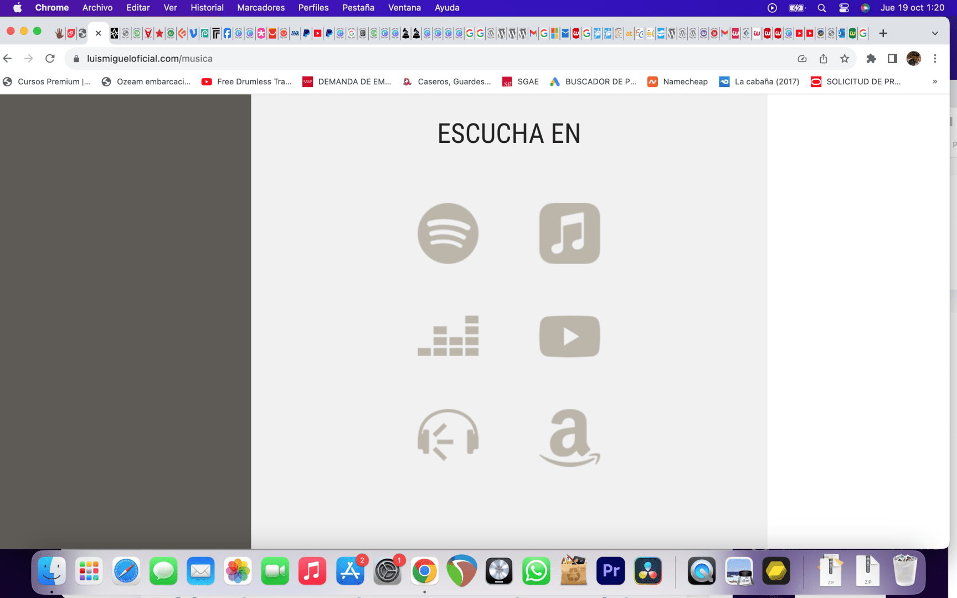Open the Ver menu
This screenshot has height=598, width=957.
(x=170, y=8)
